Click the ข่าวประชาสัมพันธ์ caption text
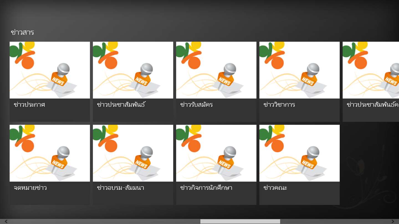Image resolution: width=399 pixels, height=224 pixels. pyautogui.click(x=121, y=105)
